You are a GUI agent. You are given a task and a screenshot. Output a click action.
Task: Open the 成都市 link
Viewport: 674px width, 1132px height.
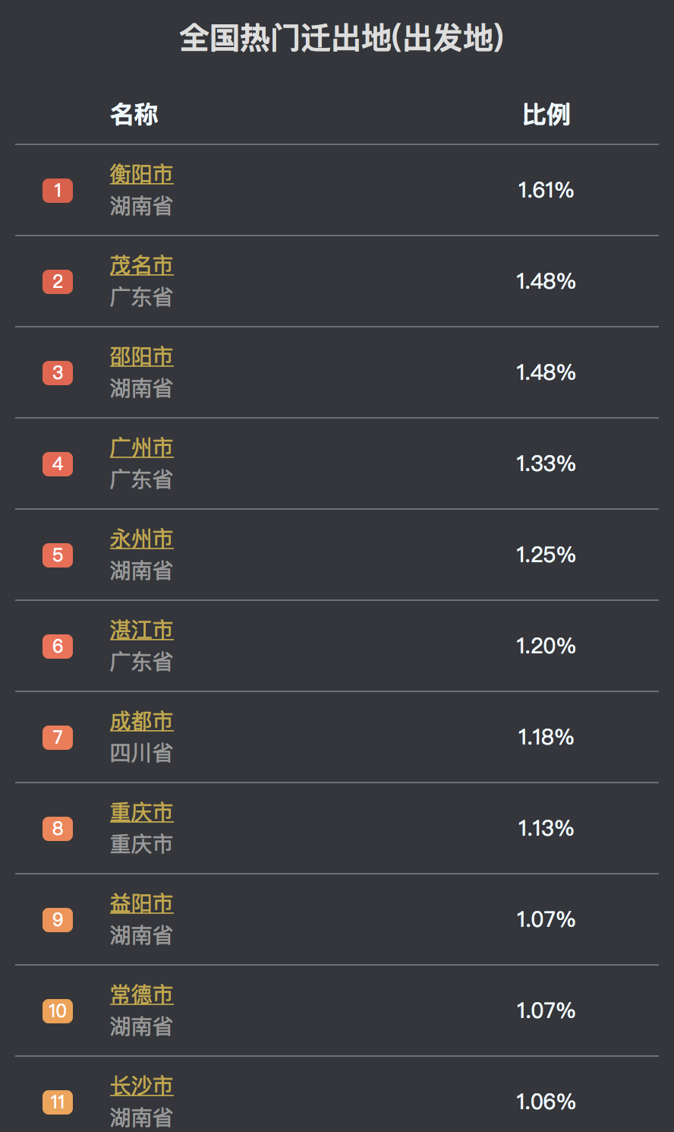pyautogui.click(x=141, y=722)
